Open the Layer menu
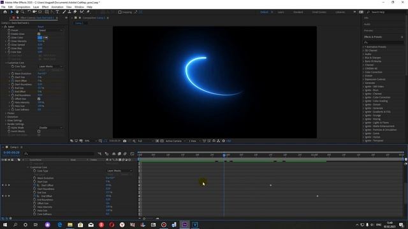The width and height of the screenshot is (408, 229). pyautogui.click(x=36, y=7)
